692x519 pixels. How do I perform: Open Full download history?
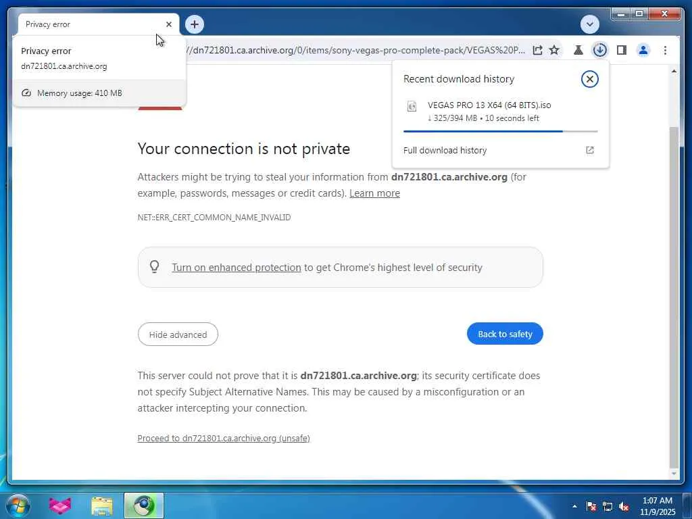500,151
